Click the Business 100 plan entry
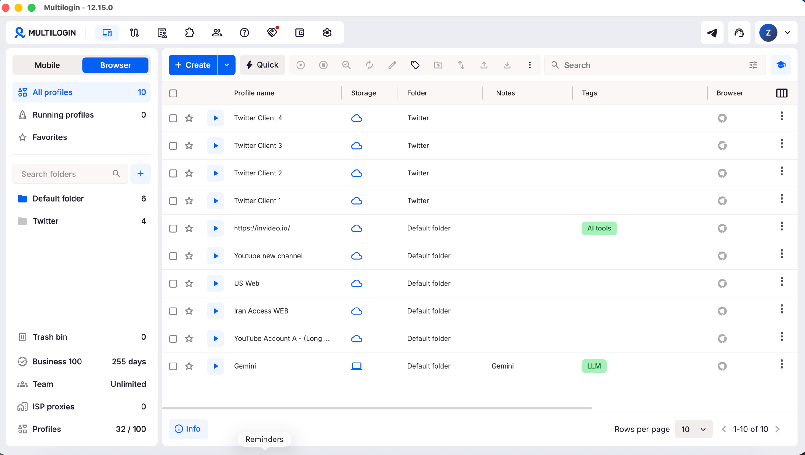This screenshot has width=805, height=455. tap(81, 362)
